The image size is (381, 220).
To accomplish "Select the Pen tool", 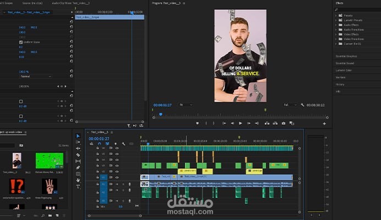I will pyautogui.click(x=78, y=167).
